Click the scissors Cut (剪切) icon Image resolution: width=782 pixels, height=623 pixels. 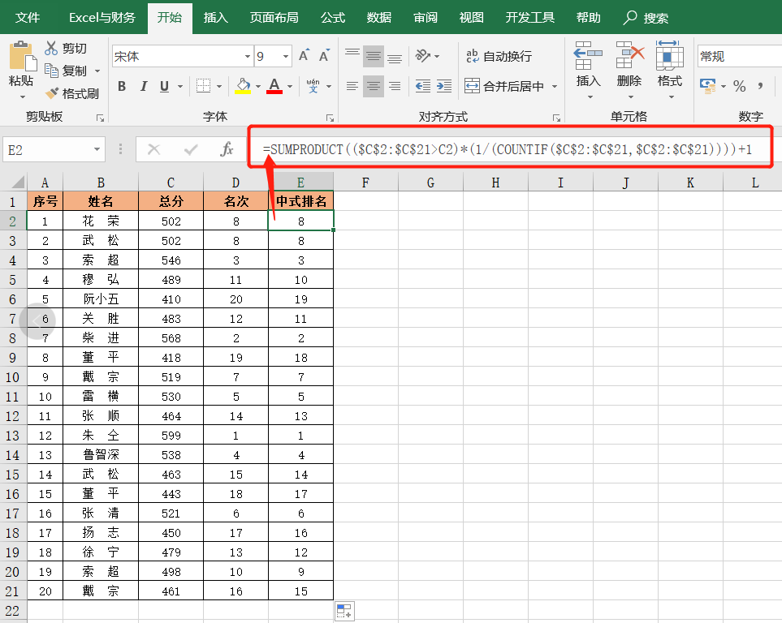pyautogui.click(x=52, y=49)
